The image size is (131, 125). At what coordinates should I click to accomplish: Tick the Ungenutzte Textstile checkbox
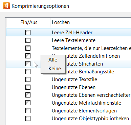(28, 79)
